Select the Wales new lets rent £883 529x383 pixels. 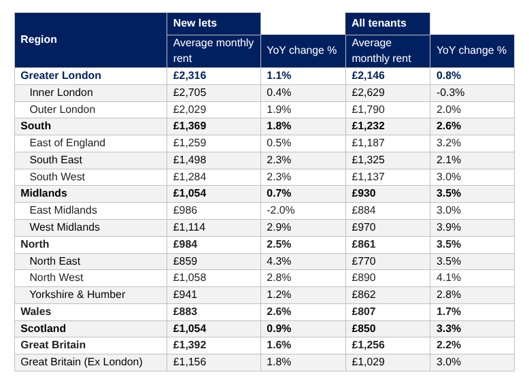(x=185, y=311)
